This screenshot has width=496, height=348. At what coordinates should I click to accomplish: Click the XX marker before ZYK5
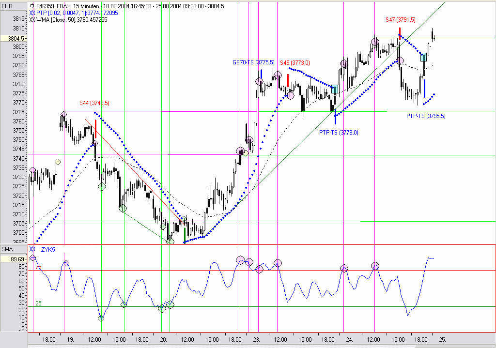coord(32,249)
